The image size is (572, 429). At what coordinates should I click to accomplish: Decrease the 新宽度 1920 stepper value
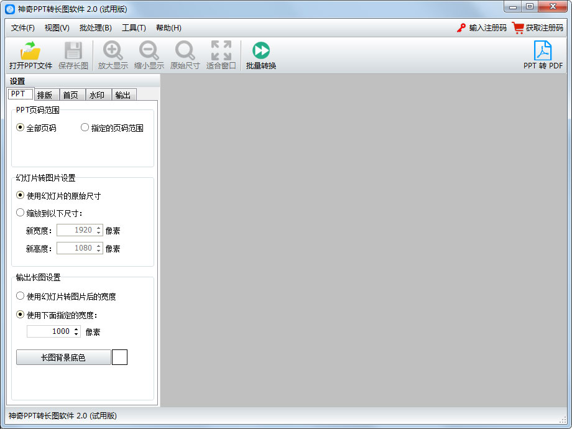click(x=99, y=233)
